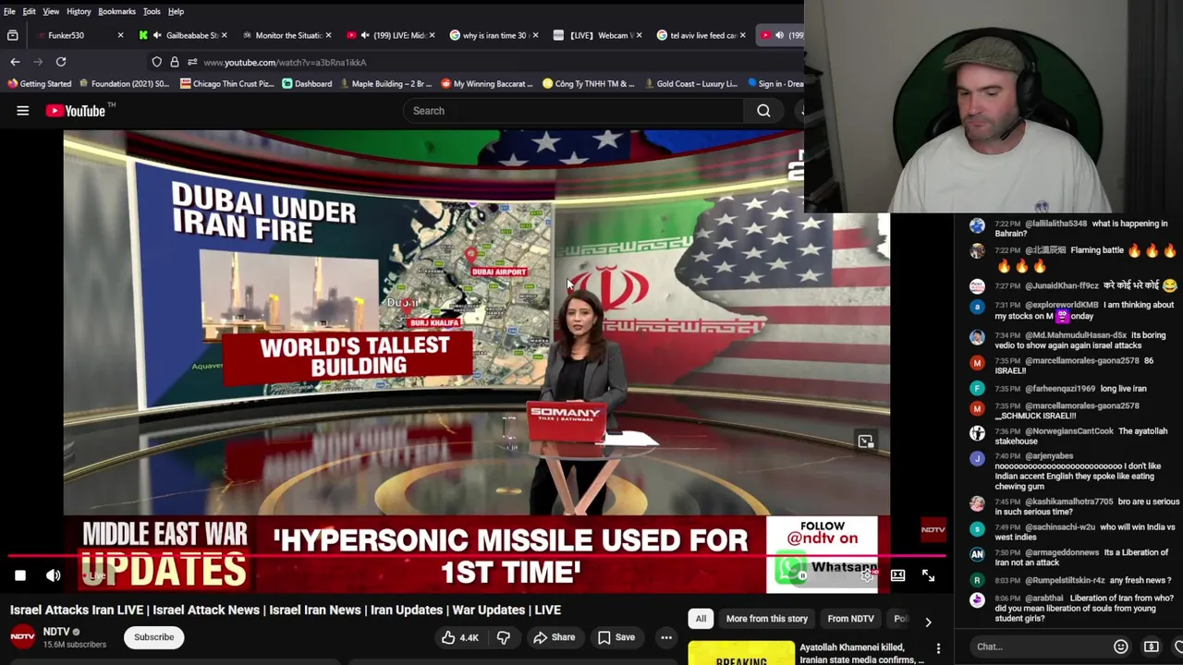Viewport: 1183px width, 665px height.
Task: Open Maple Building bookmark
Action: 385,84
